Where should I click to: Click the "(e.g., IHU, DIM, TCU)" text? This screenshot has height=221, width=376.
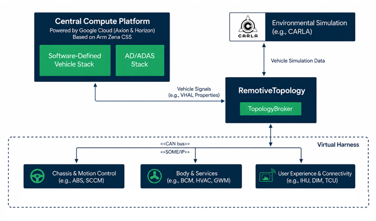click(312, 180)
